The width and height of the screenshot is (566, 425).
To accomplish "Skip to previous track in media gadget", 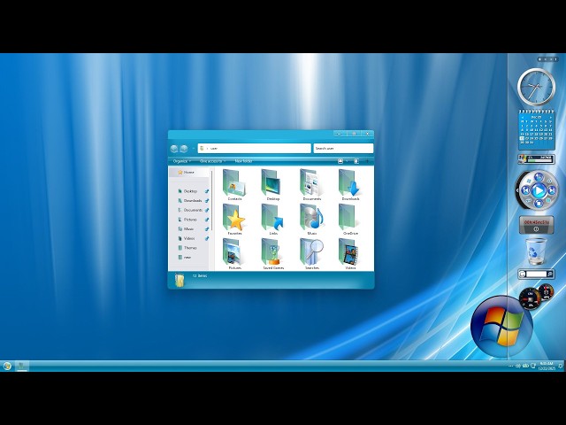I will point(525,190).
